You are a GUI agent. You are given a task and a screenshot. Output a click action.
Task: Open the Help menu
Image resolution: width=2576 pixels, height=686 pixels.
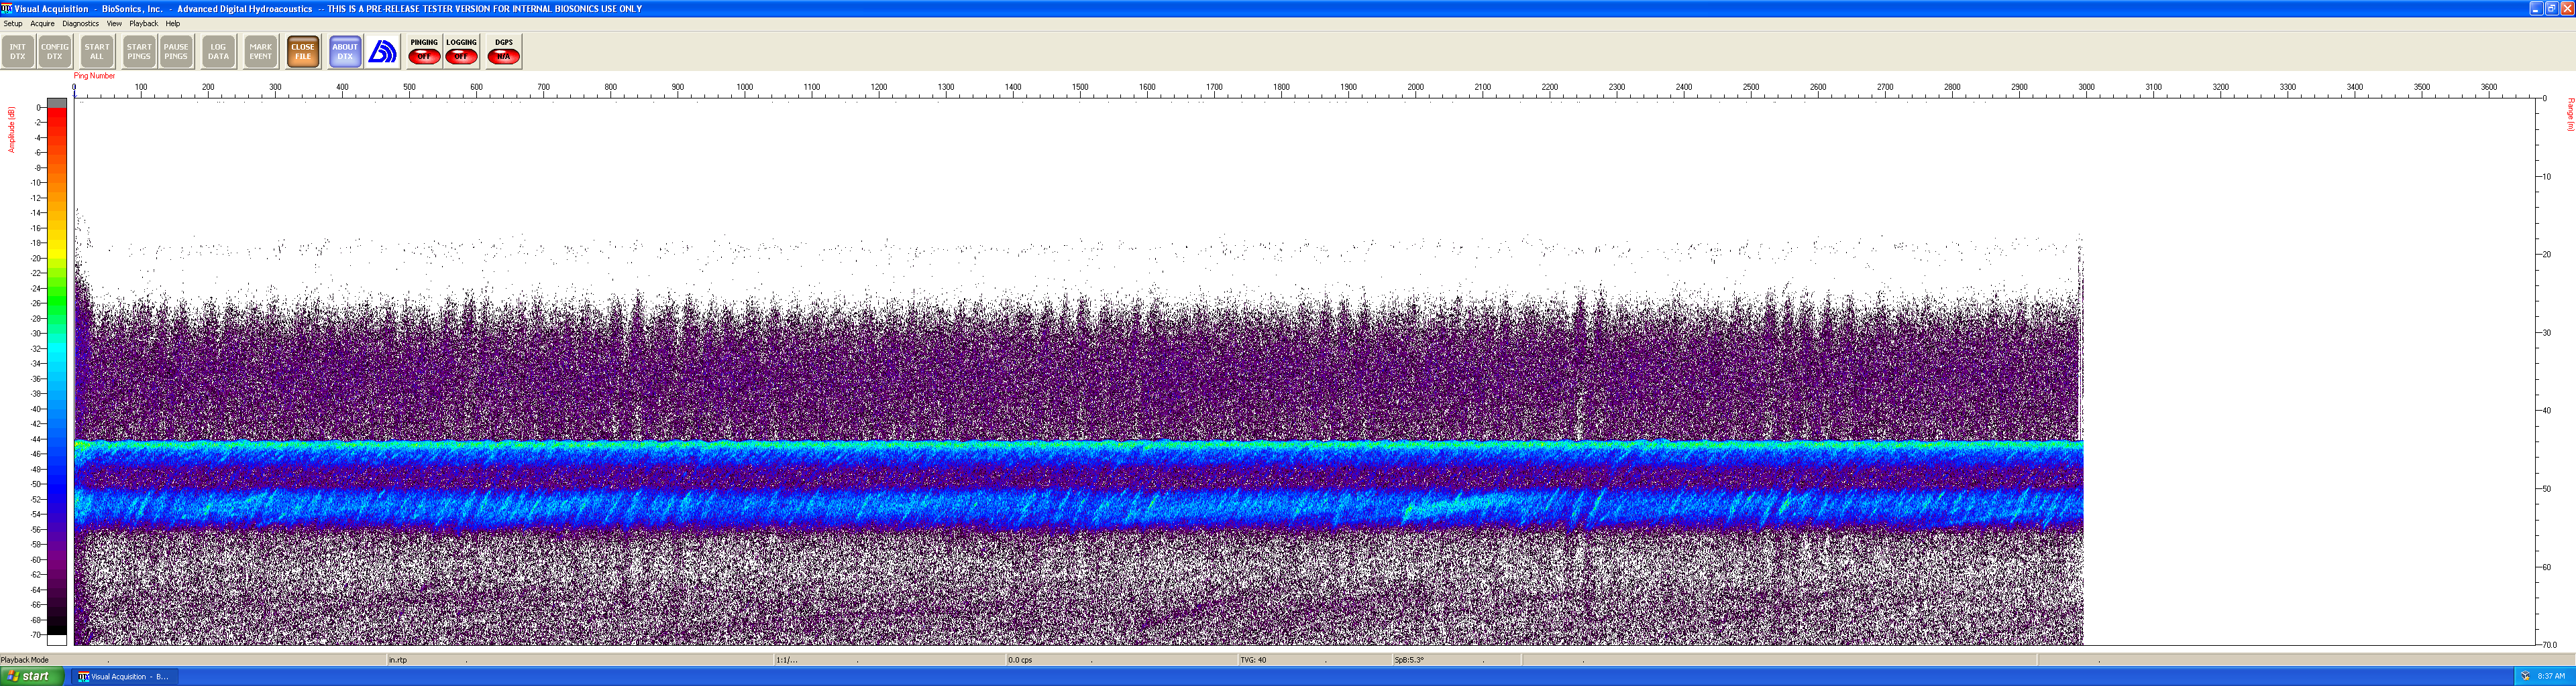(x=173, y=23)
